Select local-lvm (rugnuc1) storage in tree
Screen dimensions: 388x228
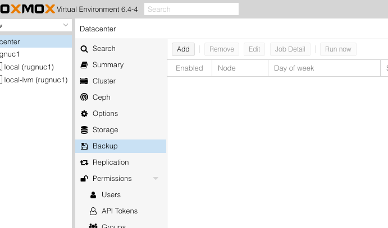(36, 80)
